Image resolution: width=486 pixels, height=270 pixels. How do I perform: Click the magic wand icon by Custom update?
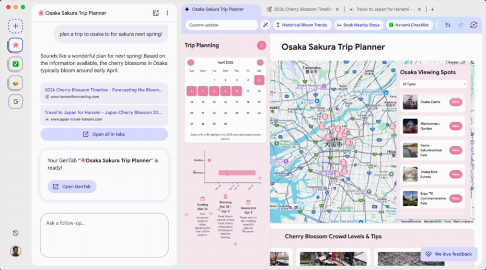[x=265, y=25]
